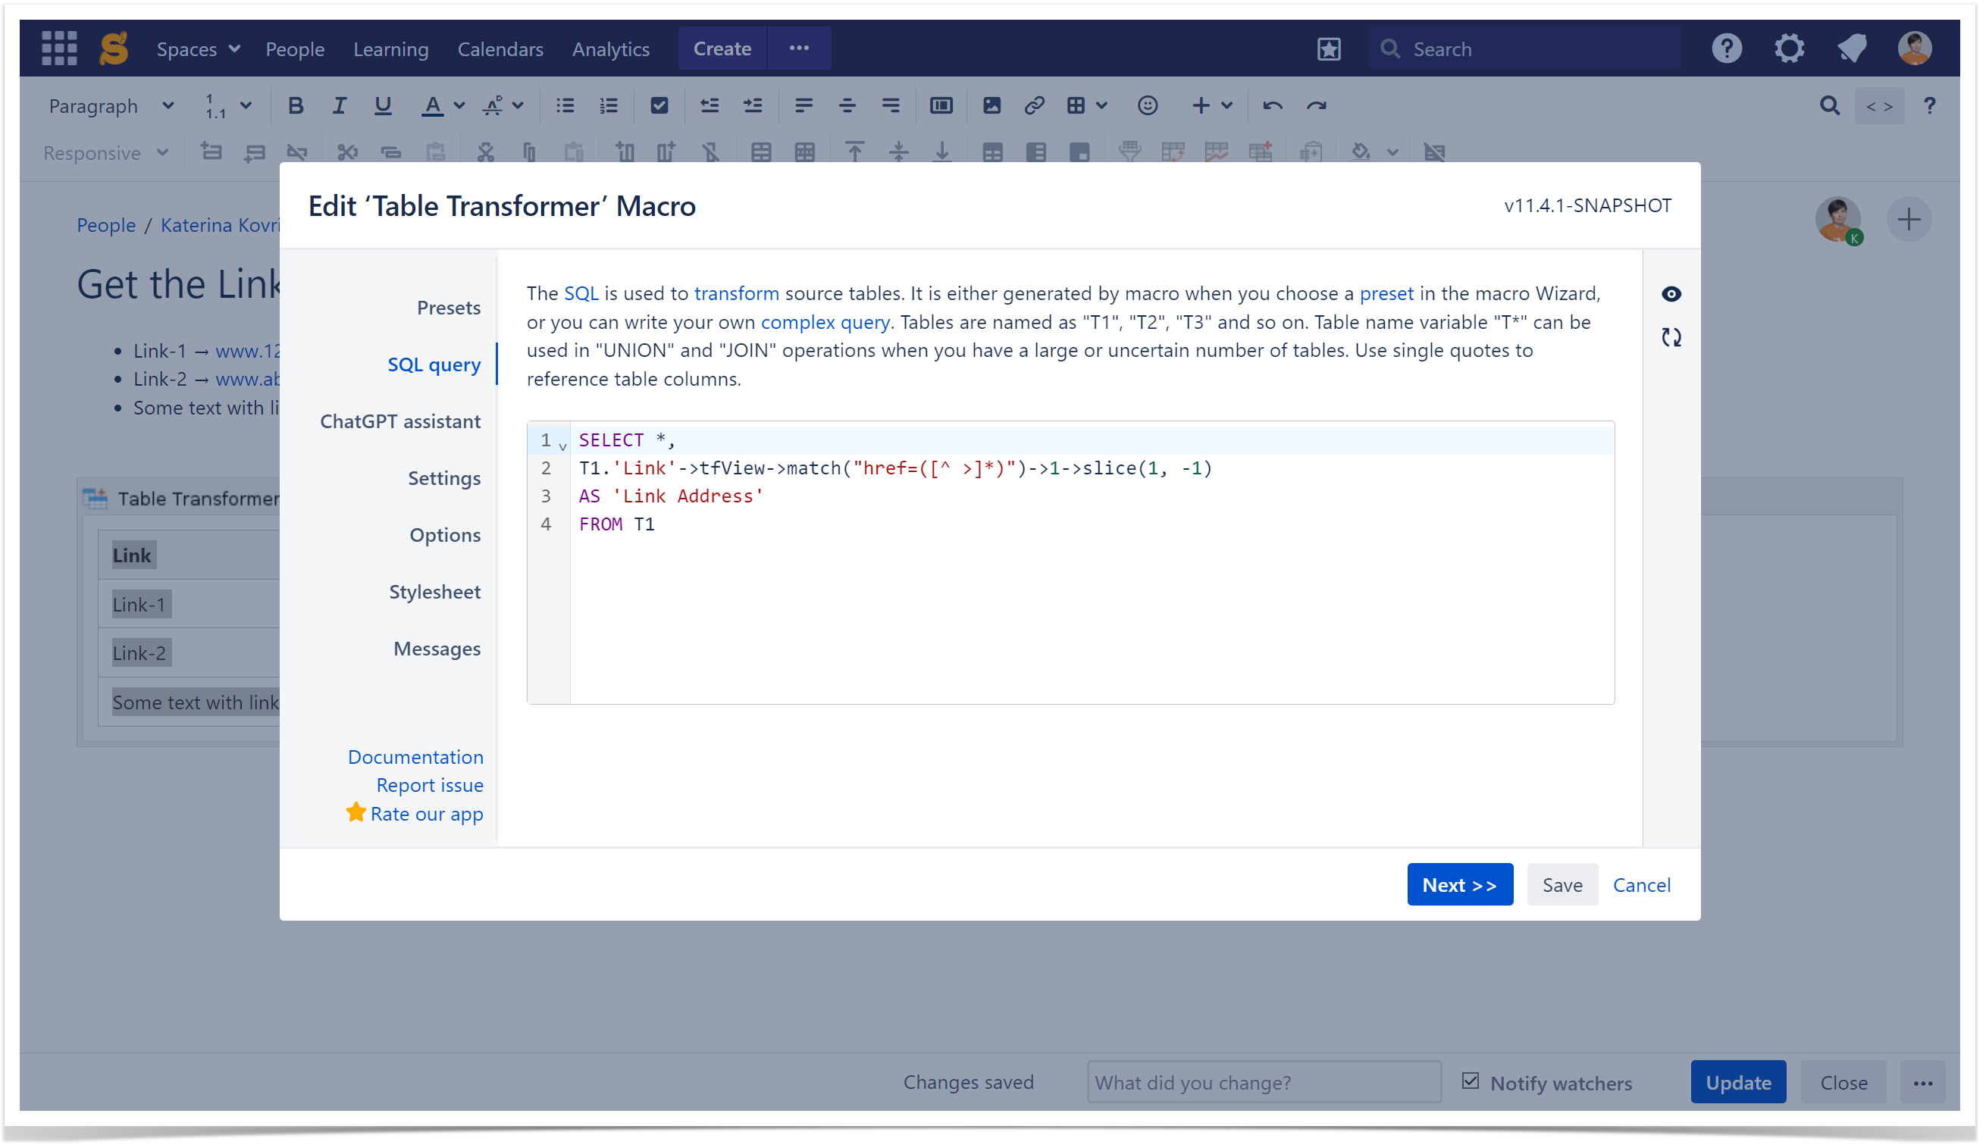This screenshot has height=1148, width=1986.
Task: Click the emoticon smiley toolbar icon
Action: click(x=1148, y=105)
